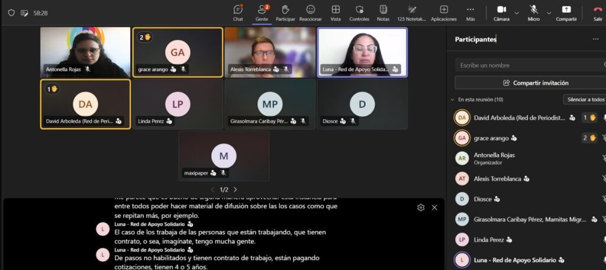Click Silenciar a todos button
Image resolution: width=606 pixels, height=270 pixels.
click(x=585, y=99)
